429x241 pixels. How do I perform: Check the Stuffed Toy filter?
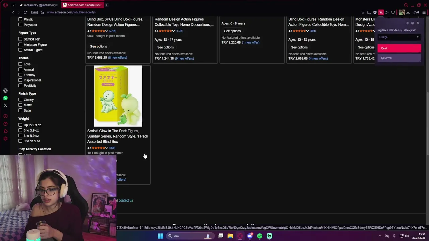click(x=20, y=39)
